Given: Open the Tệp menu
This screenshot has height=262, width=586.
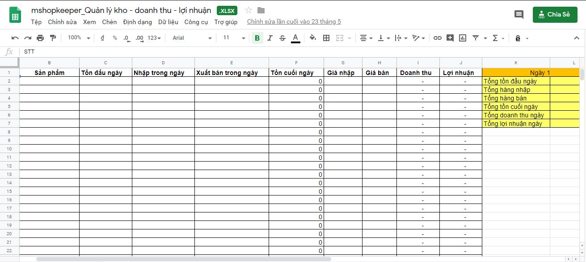Looking at the screenshot, I should click(x=36, y=22).
